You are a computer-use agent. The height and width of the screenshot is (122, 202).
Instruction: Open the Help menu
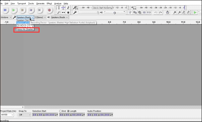(x=66, y=3)
